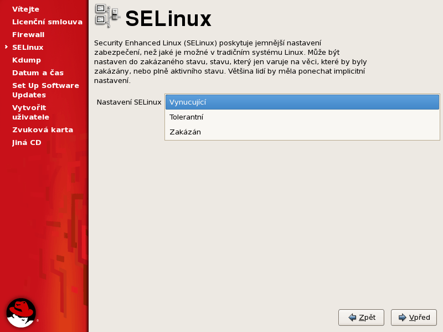Choose Tolerantní from the SELinux list
443x332 pixels.
(302, 117)
